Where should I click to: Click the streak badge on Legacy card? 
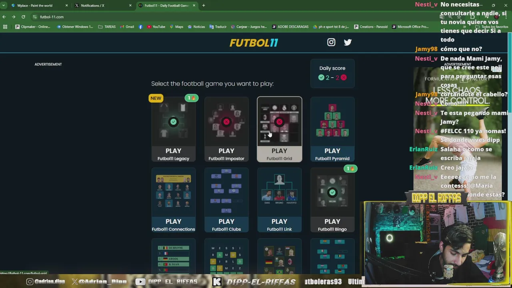[192, 98]
